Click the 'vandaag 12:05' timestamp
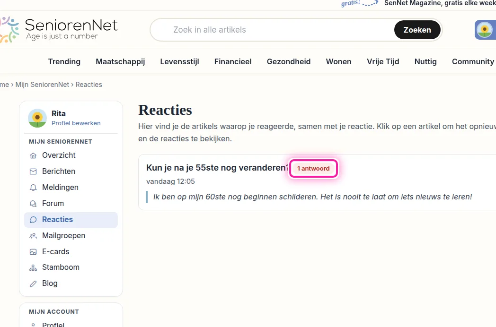The width and height of the screenshot is (496, 327). click(x=170, y=181)
